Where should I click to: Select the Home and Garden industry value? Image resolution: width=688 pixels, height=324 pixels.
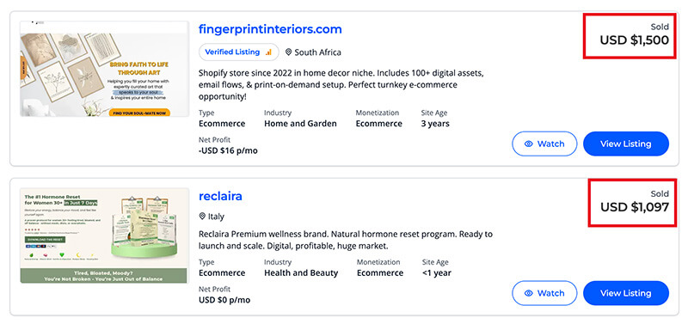point(300,124)
